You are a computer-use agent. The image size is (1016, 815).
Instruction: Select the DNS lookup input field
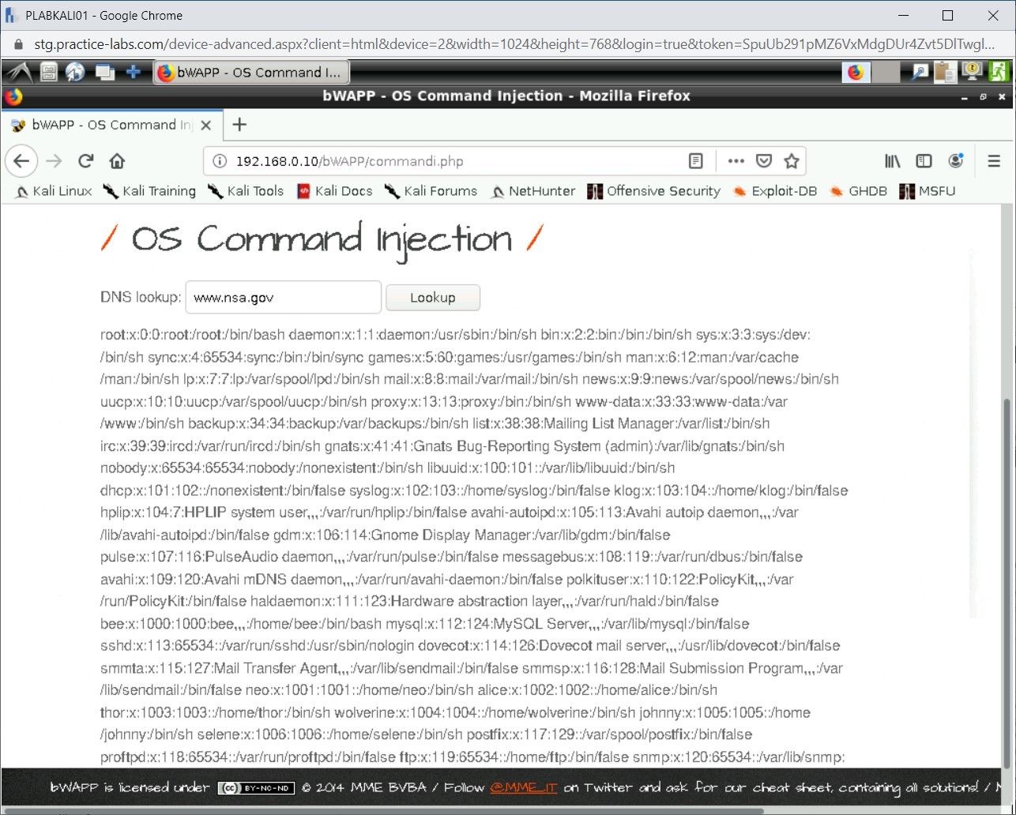click(282, 297)
